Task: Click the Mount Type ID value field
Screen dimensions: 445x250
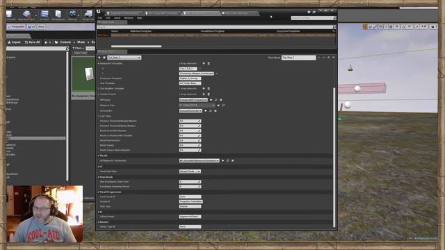Action: 190,227
